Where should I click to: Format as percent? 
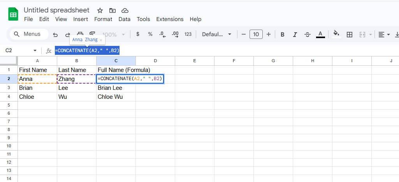pos(150,34)
